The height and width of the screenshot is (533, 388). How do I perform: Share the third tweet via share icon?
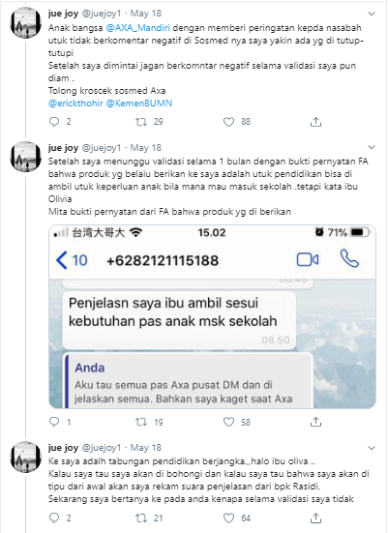[x=315, y=518]
